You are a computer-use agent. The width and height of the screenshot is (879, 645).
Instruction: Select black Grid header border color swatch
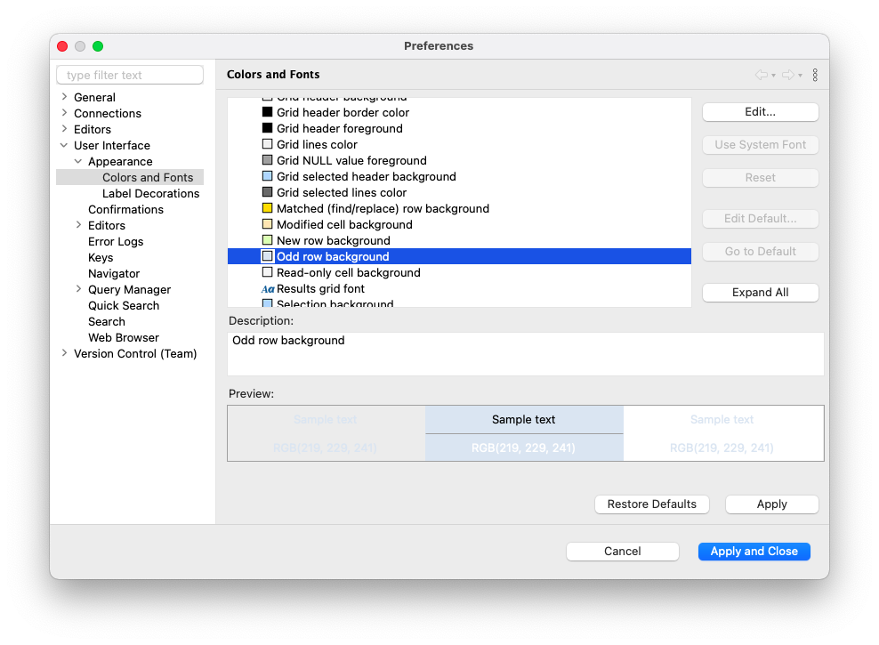[x=268, y=112]
